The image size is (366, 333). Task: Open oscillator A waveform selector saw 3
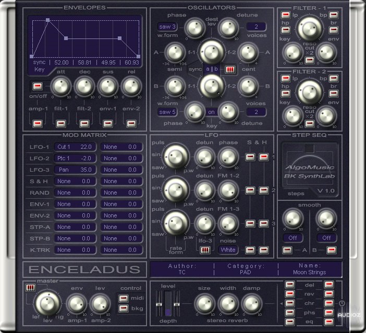[167, 27]
